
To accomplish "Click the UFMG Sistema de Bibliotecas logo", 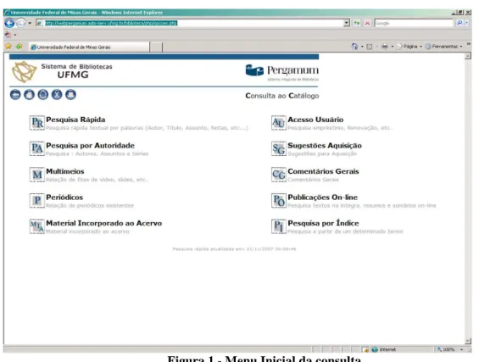I will [62, 72].
